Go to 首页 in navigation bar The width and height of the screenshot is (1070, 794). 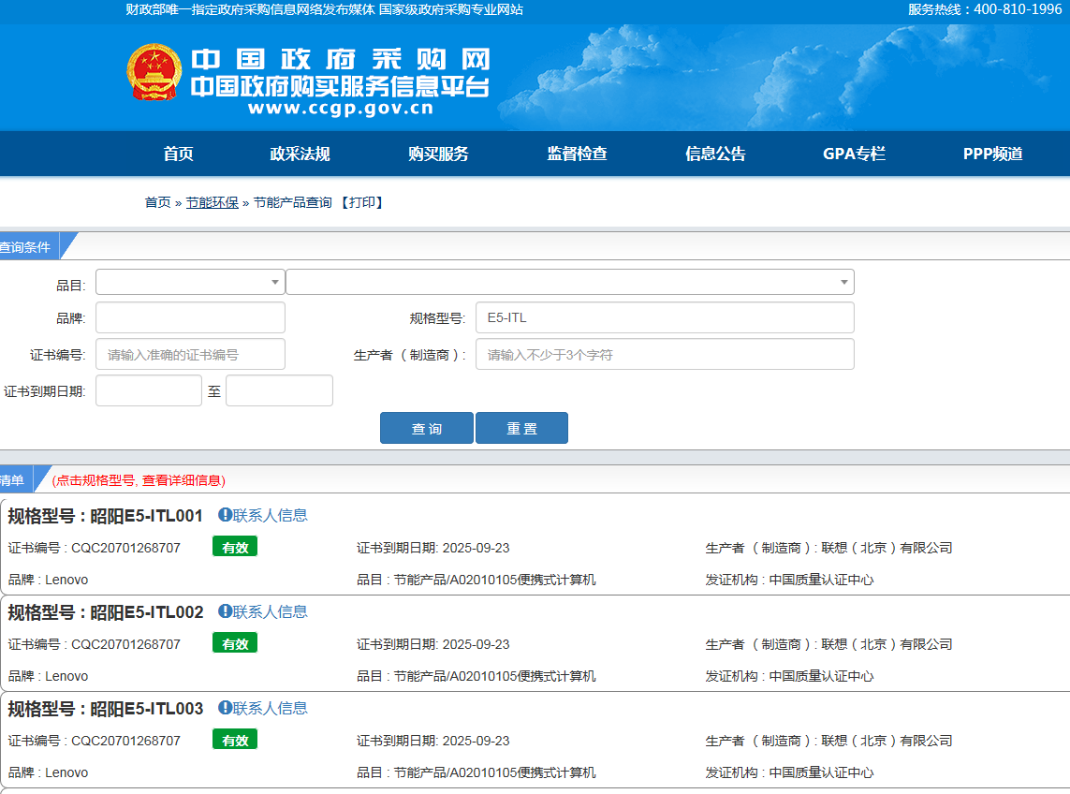point(178,154)
